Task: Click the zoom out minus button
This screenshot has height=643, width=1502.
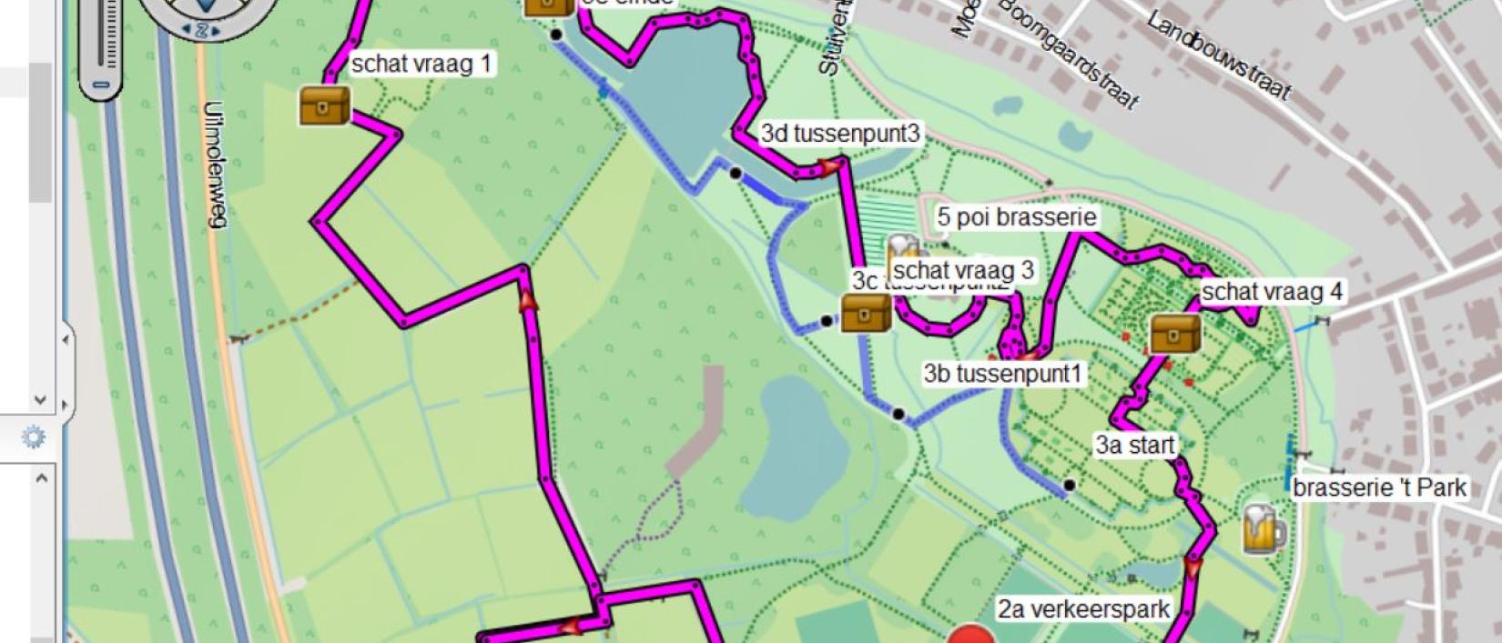Action: pyautogui.click(x=101, y=85)
